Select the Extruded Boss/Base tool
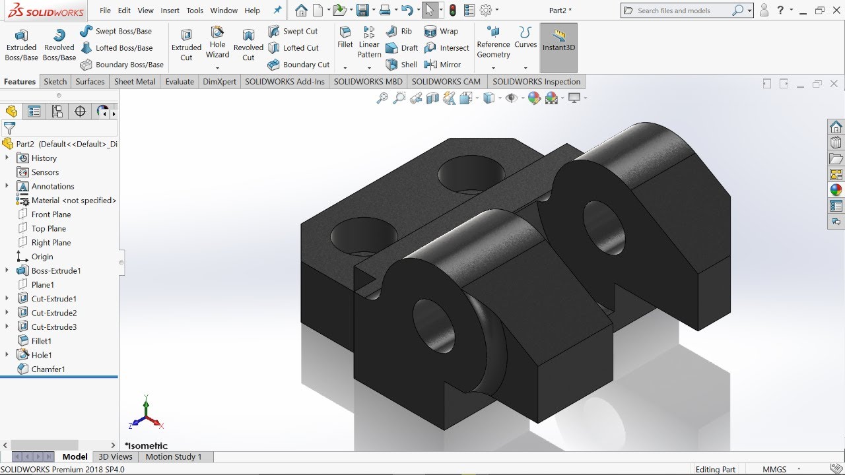 [x=21, y=46]
